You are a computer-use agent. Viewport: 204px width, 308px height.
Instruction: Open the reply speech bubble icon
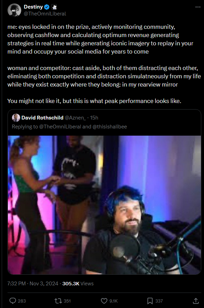pos(13,301)
